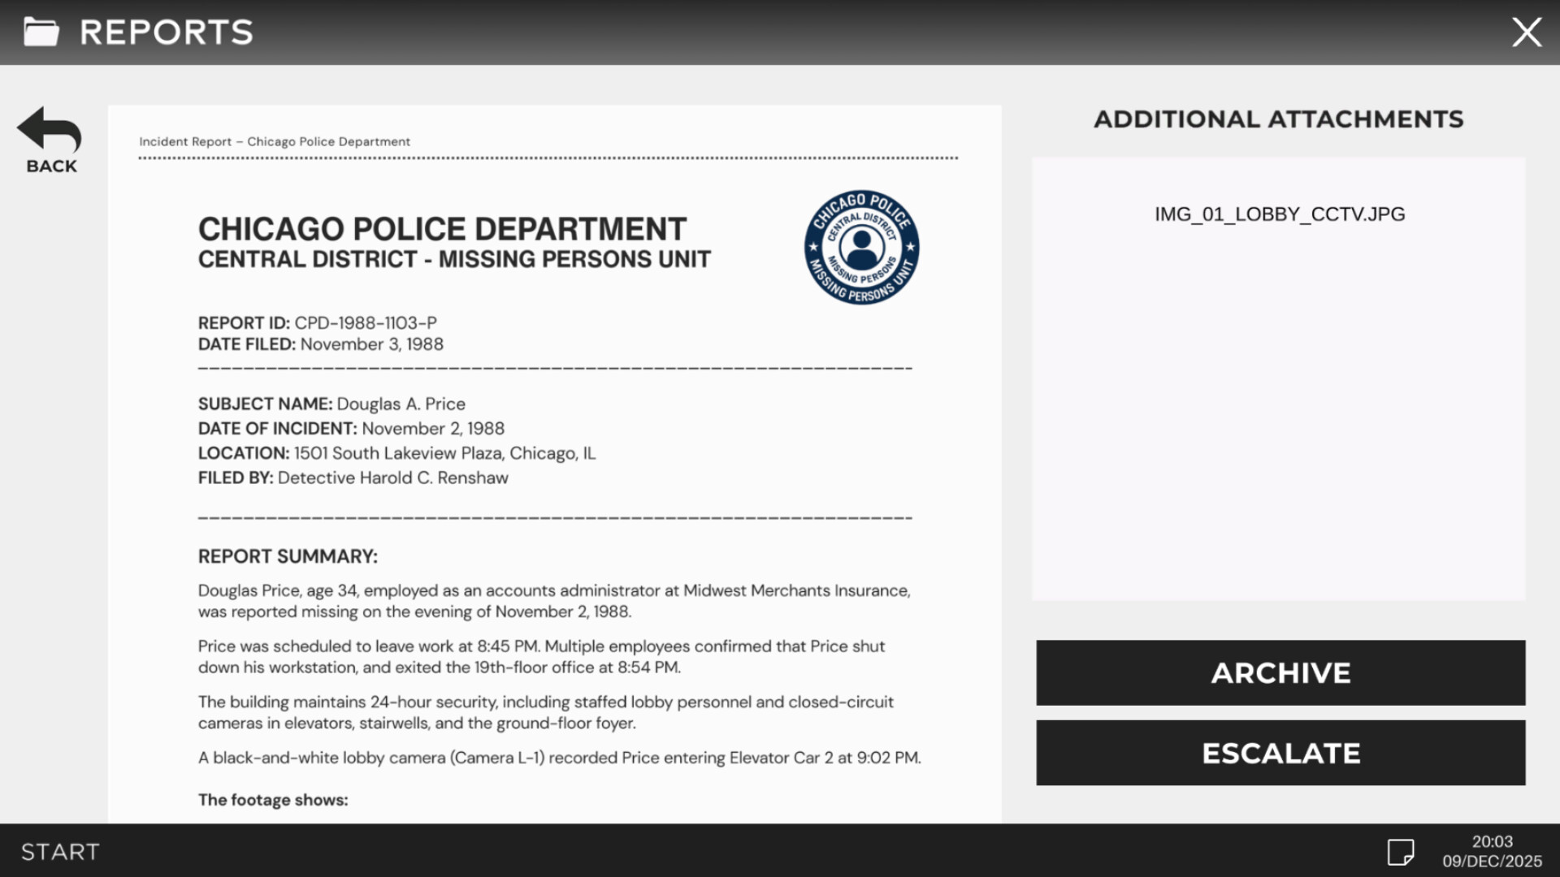Click REPORT ID CPD-1988-1103-P text
The height and width of the screenshot is (877, 1560).
[318, 322]
